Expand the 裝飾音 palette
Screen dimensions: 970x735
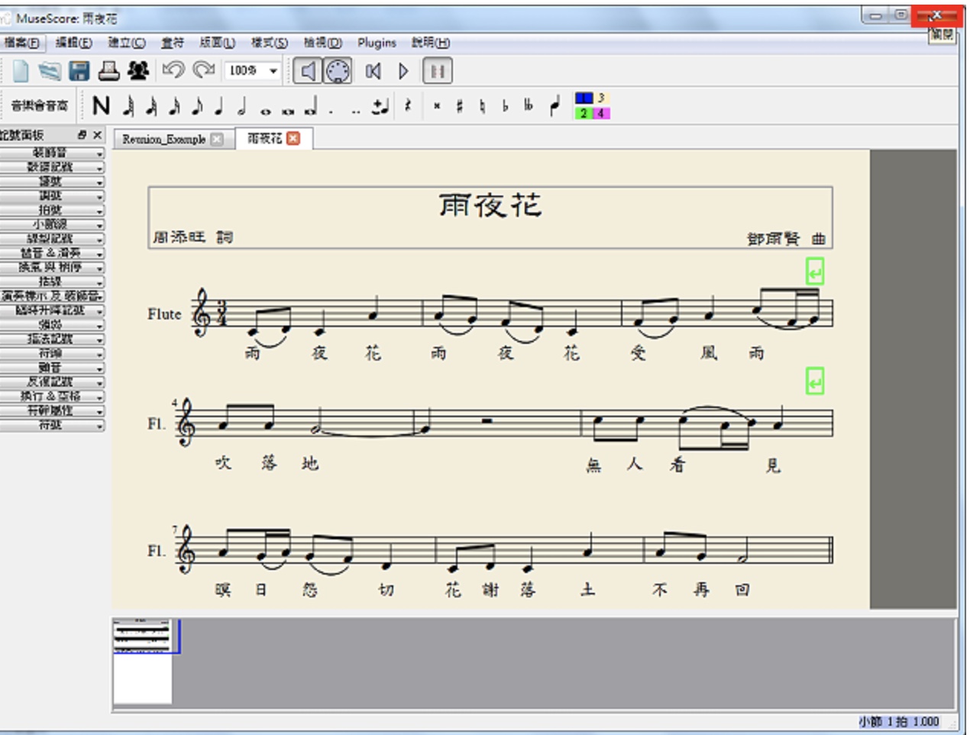(x=52, y=153)
